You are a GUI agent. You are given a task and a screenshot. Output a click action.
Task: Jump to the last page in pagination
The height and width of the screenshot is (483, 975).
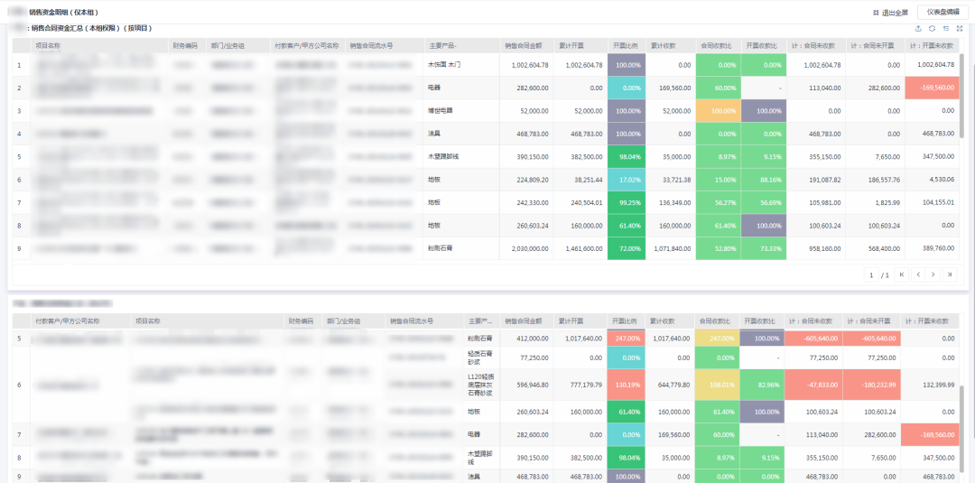point(950,274)
